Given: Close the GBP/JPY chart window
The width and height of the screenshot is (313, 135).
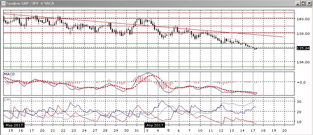Looking at the screenshot, I should click(309, 3).
